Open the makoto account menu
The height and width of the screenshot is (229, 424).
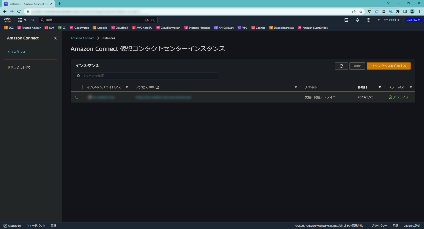pos(413,20)
